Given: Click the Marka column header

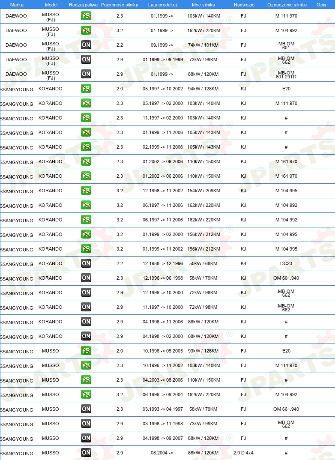Looking at the screenshot, I should pos(17,5).
